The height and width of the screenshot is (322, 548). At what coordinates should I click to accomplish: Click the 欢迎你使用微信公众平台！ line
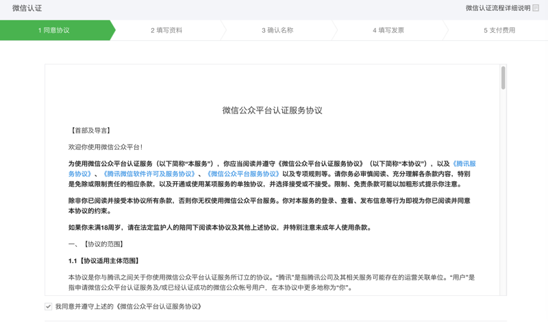tap(105, 147)
